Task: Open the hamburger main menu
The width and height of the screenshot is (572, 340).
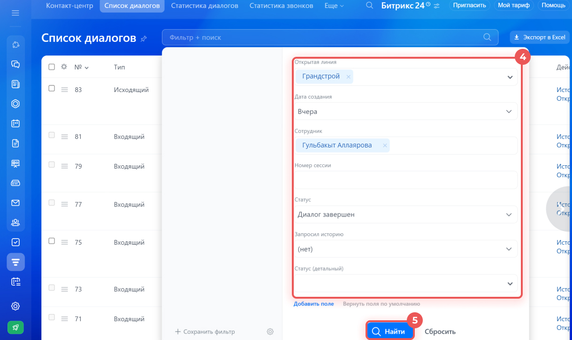Action: pyautogui.click(x=15, y=13)
